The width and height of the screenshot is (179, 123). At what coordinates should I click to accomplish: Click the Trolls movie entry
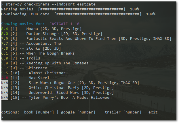tap(21, 58)
